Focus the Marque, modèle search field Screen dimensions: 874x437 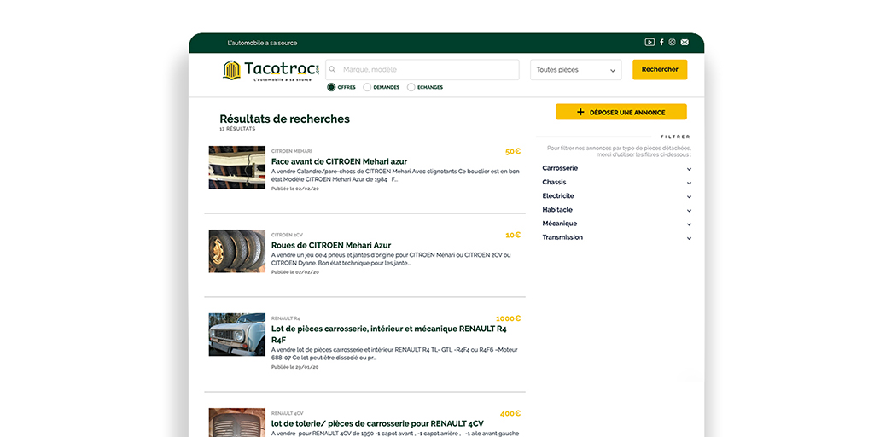pos(422,70)
